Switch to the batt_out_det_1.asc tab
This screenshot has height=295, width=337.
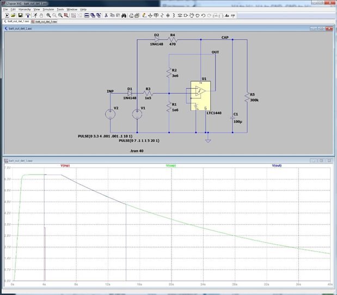(x=16, y=21)
